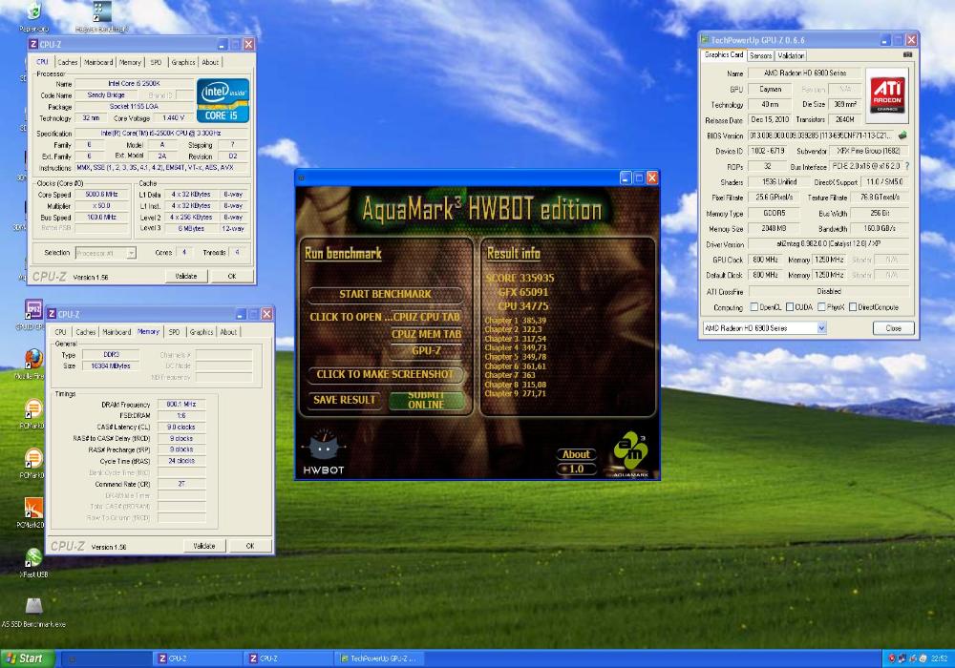Switch to Graphics tab in top CPU-Z

183,62
